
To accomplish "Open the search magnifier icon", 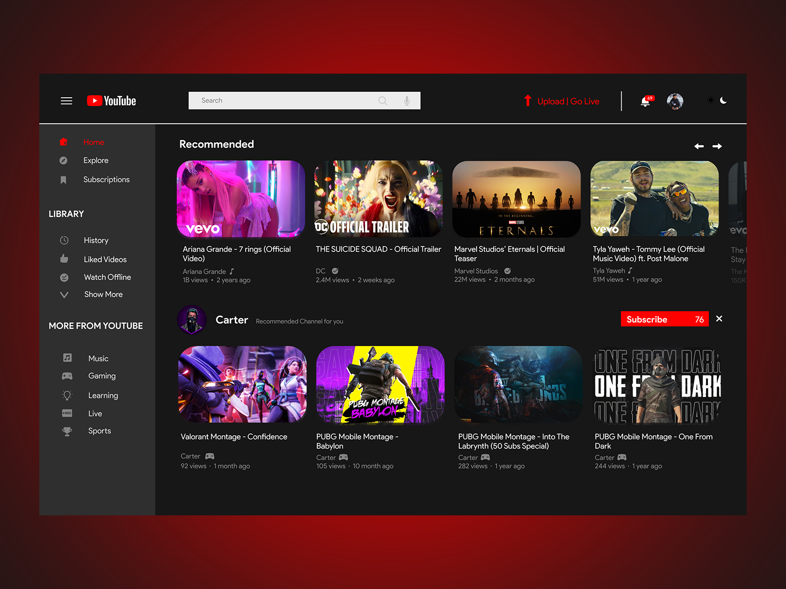I will [x=383, y=101].
